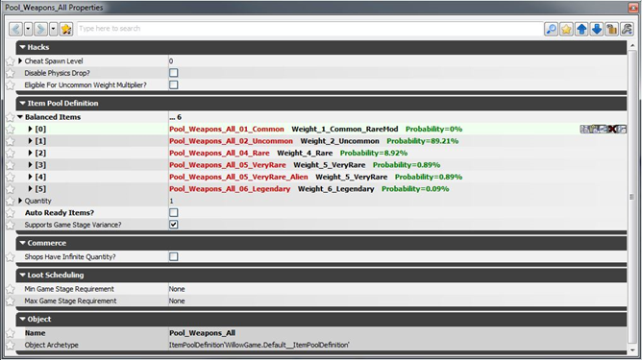Screen dimensions: 642x360
Task: Click the forward navigation arrow
Action: (x=41, y=29)
